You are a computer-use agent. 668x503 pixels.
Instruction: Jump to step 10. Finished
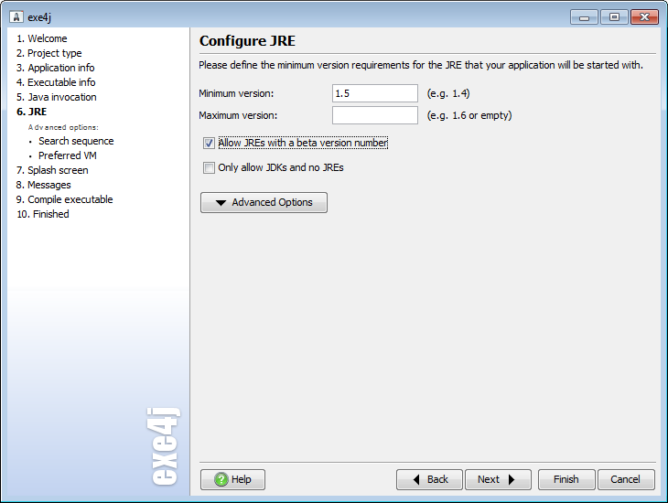43,214
